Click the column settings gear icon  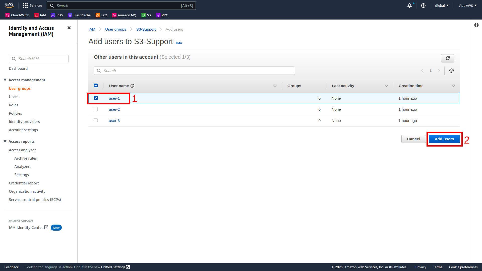(x=452, y=71)
